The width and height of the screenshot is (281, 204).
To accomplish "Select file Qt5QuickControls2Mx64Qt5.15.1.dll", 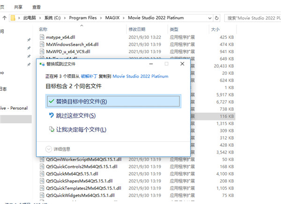I will 81,167.
